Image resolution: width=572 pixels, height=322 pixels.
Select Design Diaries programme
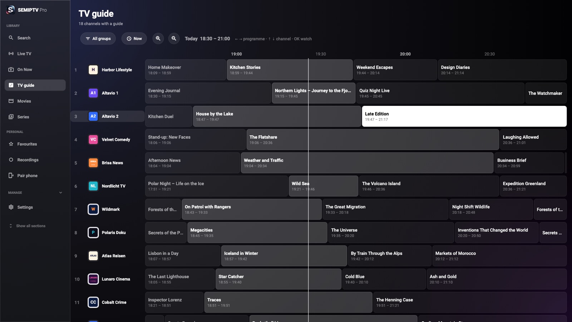coord(502,70)
